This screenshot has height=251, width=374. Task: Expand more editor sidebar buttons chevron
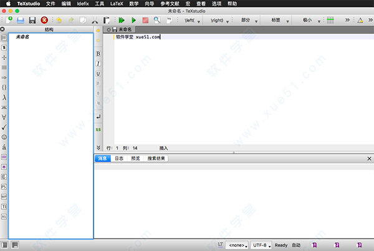(x=98, y=147)
